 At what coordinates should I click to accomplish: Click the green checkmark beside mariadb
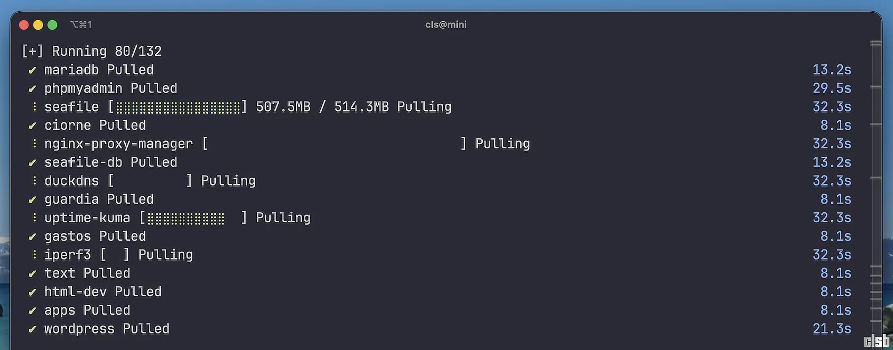click(33, 70)
